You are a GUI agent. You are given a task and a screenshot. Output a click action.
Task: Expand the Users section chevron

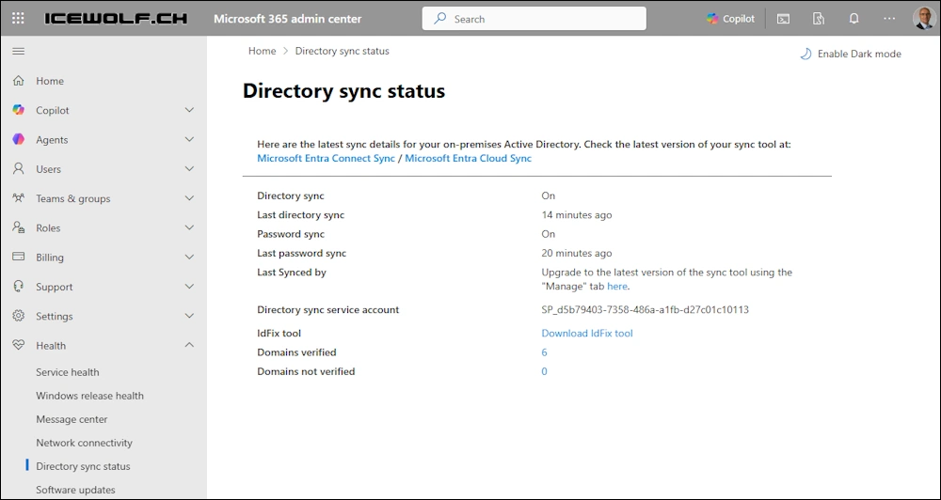[189, 169]
